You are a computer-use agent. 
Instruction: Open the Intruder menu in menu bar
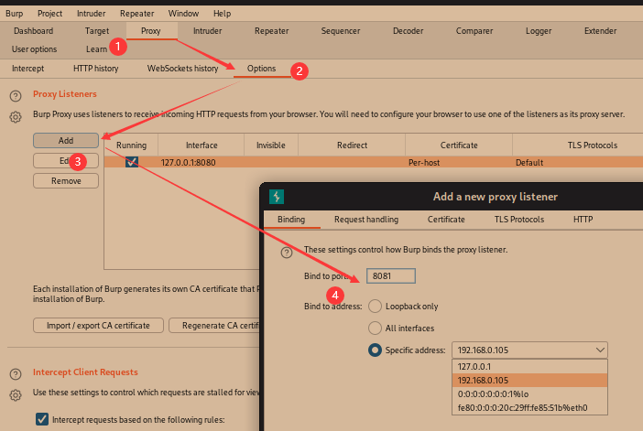pos(91,14)
